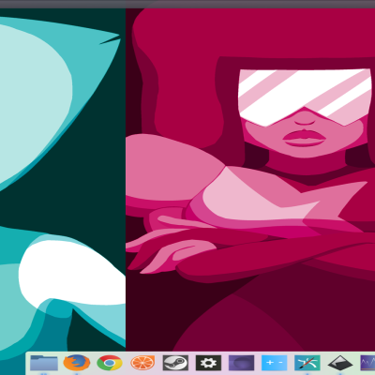Launch the teal brush drawing app icon
The height and width of the screenshot is (375, 375).
[x=307, y=363]
